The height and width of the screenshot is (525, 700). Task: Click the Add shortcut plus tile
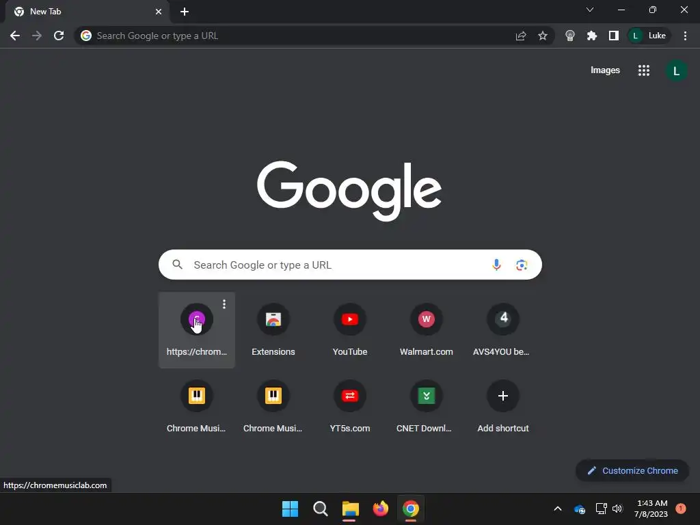coord(502,407)
